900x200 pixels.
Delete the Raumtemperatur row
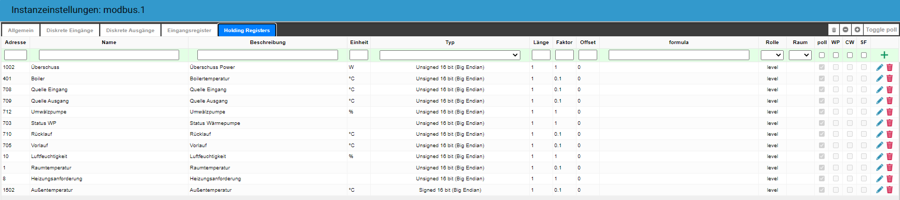click(890, 167)
